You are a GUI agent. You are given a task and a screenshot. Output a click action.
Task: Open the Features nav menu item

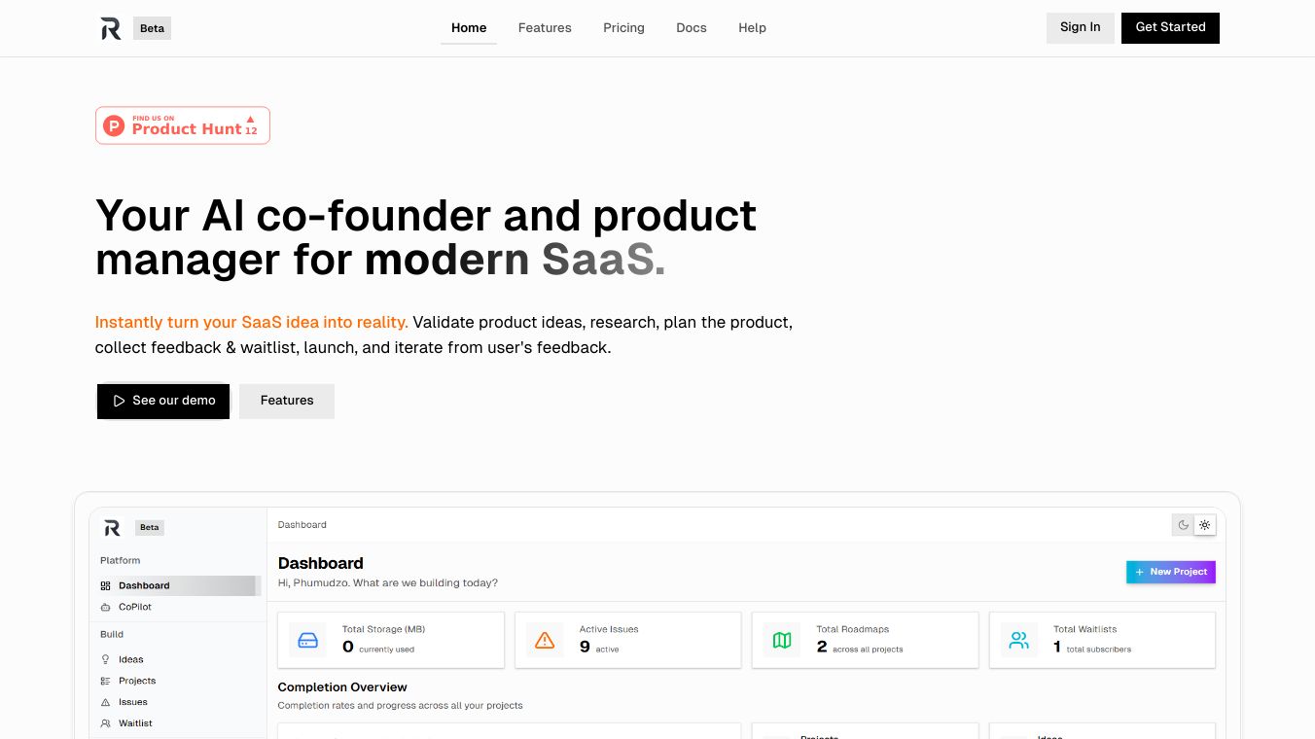[545, 28]
